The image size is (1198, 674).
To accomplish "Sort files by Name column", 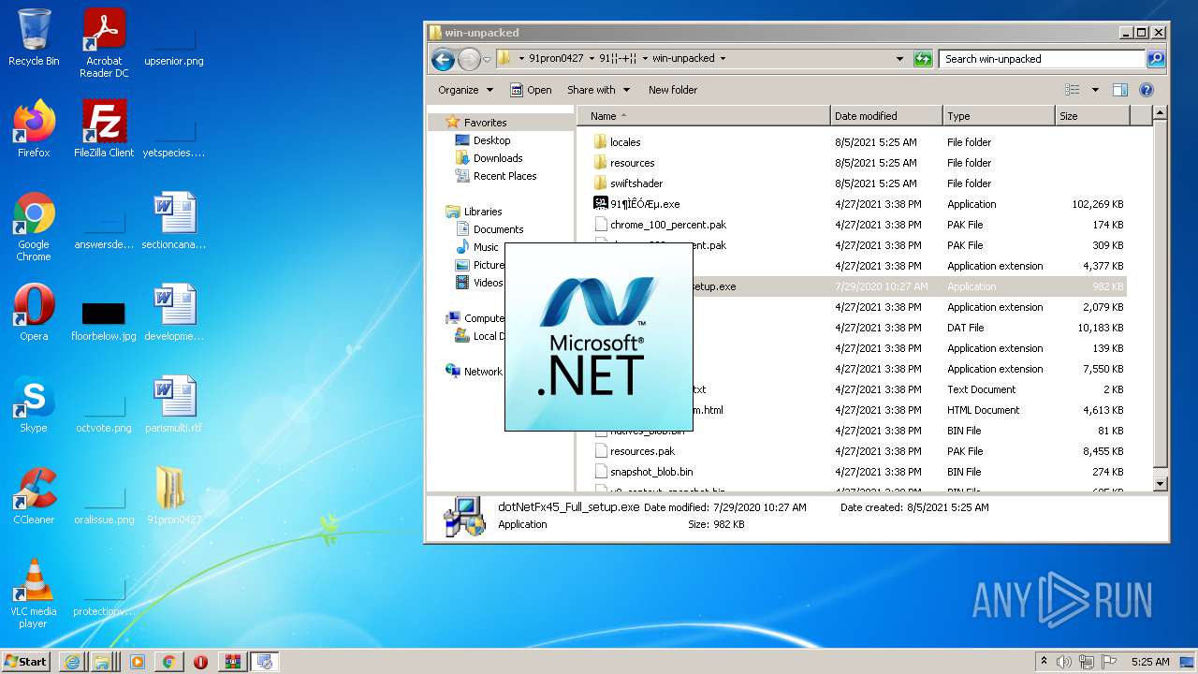I will click(x=704, y=116).
